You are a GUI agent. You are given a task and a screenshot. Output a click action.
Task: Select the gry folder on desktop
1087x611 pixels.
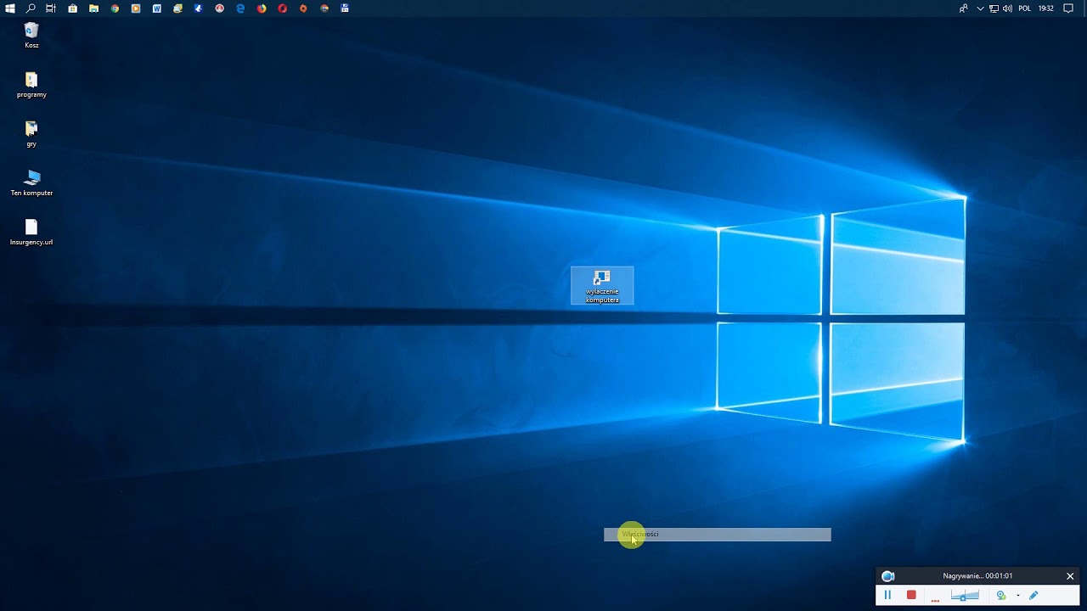coord(31,134)
